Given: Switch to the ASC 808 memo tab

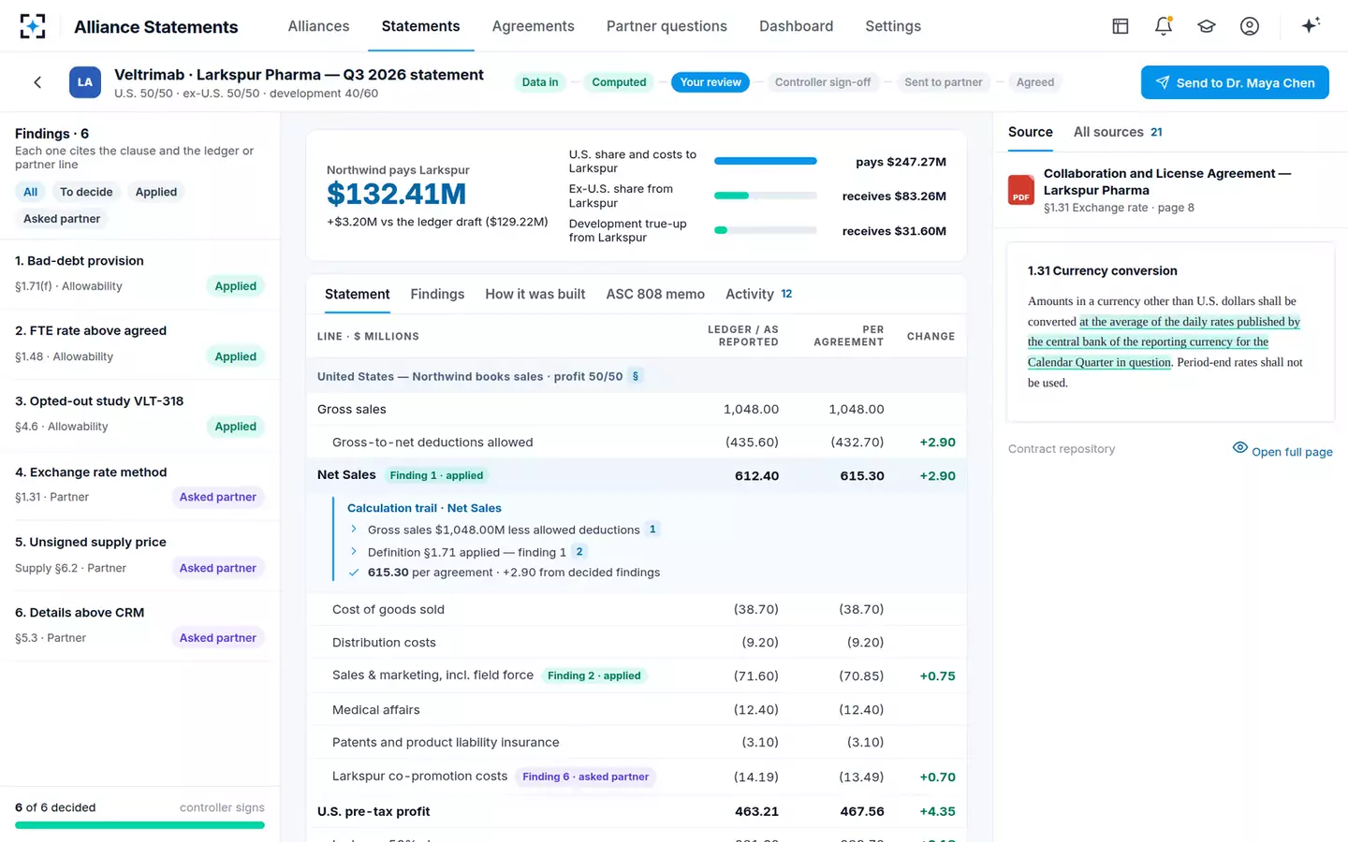Looking at the screenshot, I should point(655,294).
